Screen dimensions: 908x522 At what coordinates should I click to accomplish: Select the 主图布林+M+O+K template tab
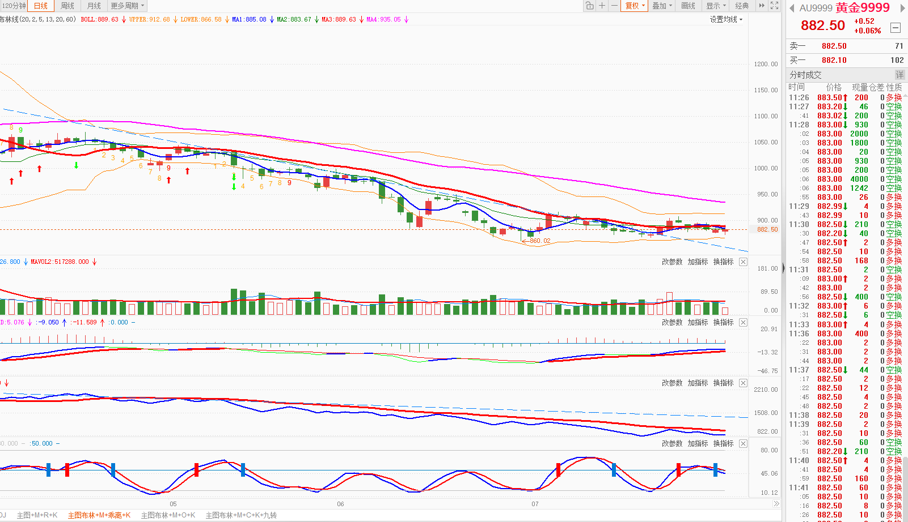(x=168, y=515)
